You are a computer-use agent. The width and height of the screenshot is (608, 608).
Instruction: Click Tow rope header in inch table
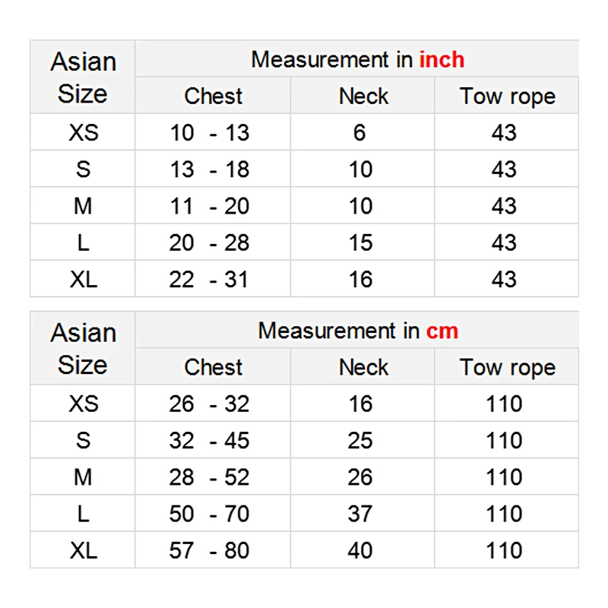[507, 97]
